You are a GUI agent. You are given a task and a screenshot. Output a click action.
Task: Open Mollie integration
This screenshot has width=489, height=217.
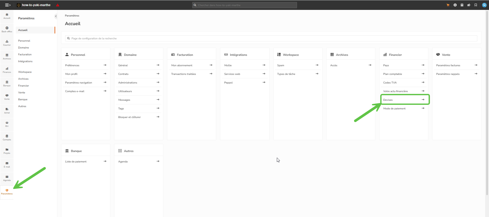(245, 65)
